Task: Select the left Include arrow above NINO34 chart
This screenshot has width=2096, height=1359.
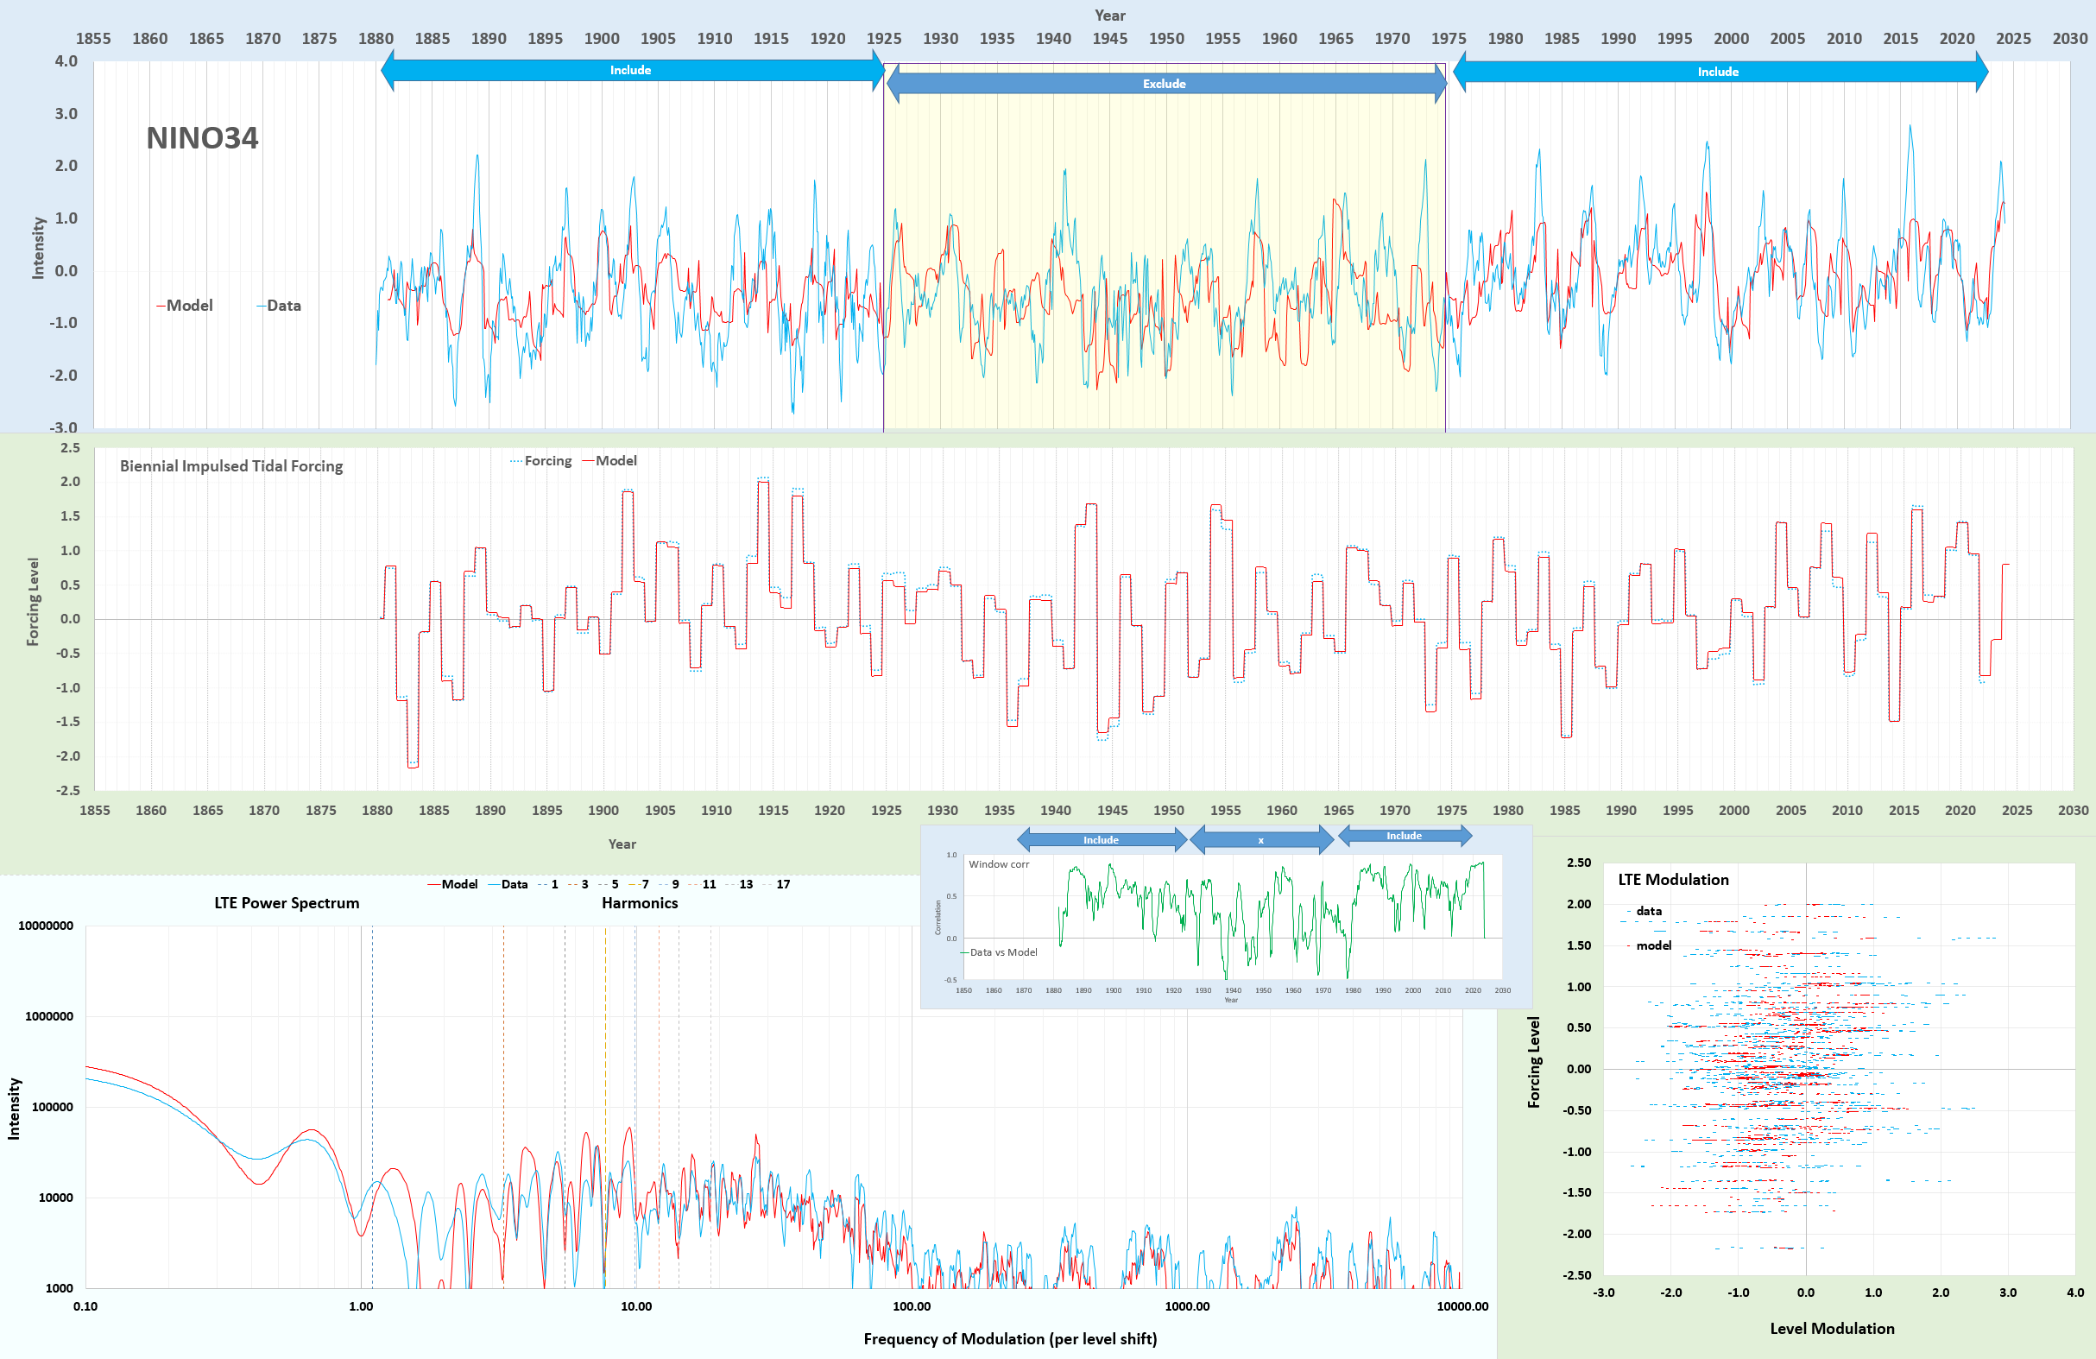Action: (x=630, y=71)
